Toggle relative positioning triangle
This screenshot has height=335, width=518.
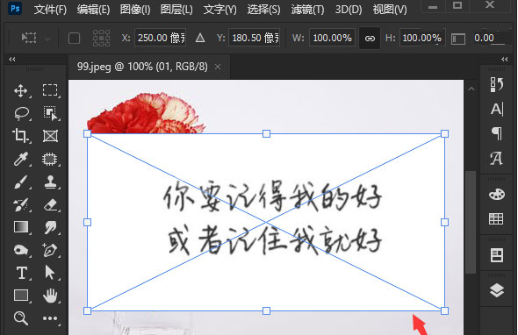pos(200,38)
